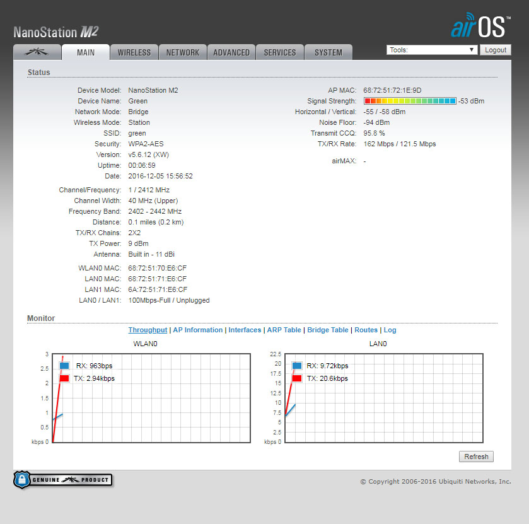Open the Routes monitor link

(x=366, y=330)
